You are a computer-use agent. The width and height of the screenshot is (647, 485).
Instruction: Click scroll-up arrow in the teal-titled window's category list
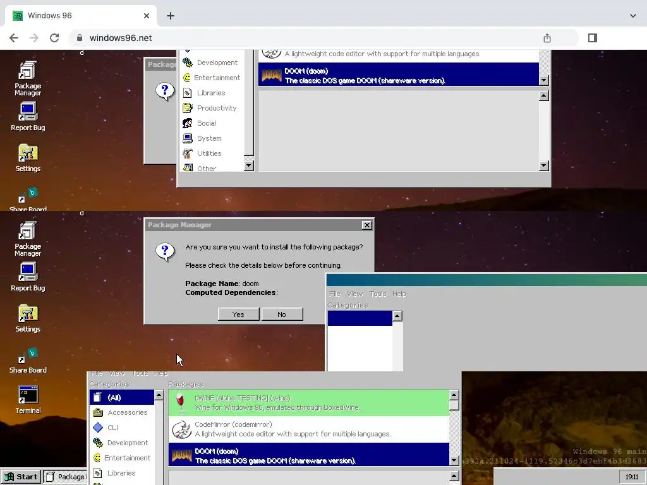coord(397,316)
